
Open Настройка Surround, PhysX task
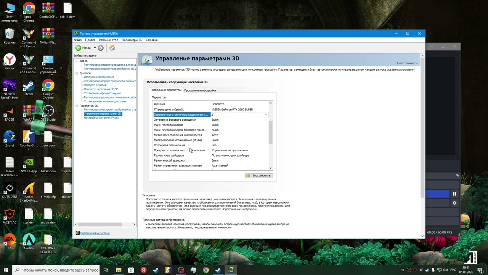[x=101, y=118]
